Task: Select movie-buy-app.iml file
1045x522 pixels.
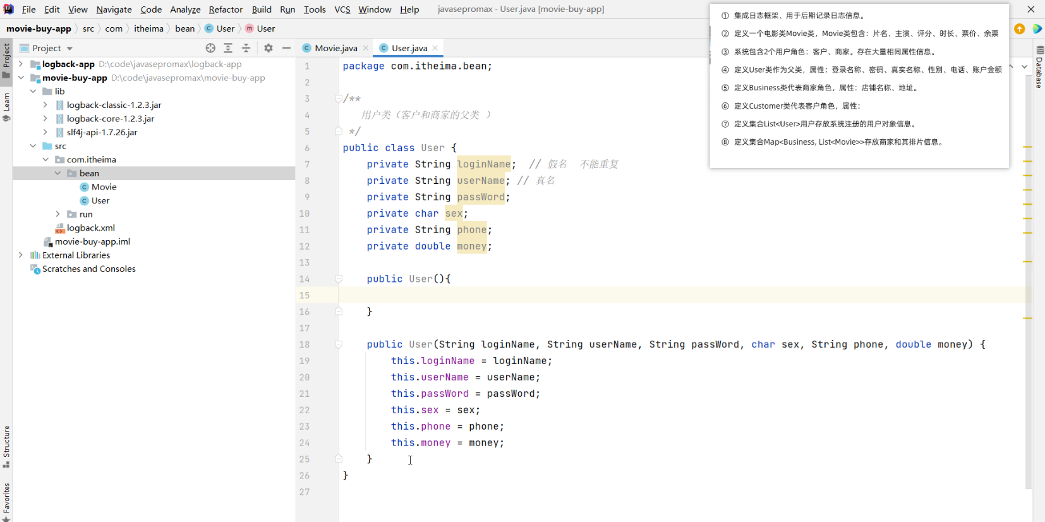Action: tap(92, 241)
